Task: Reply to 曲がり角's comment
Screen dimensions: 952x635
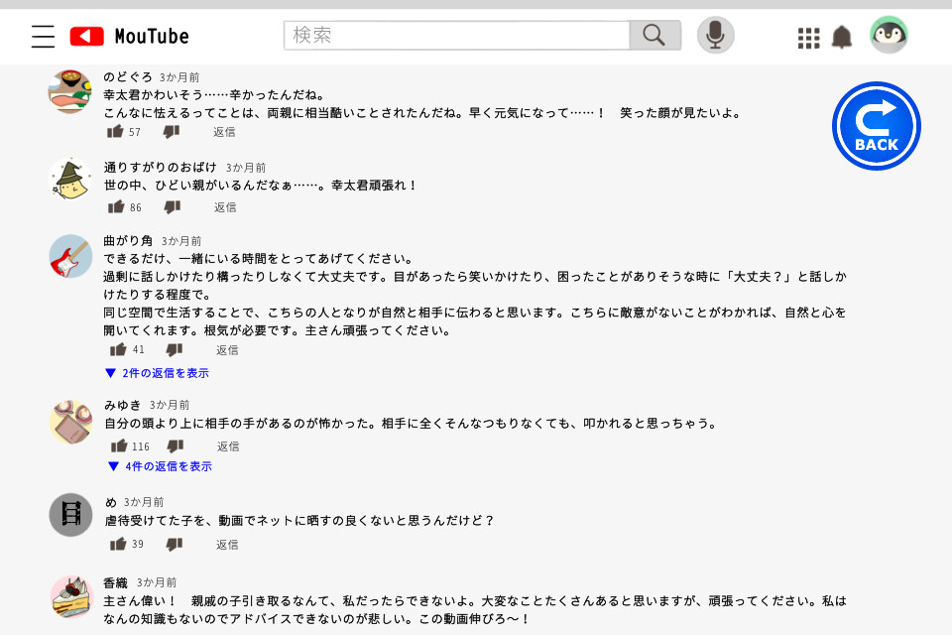Action: pyautogui.click(x=227, y=350)
